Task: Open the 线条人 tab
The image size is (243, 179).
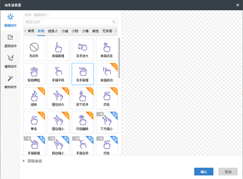Action: click(53, 31)
